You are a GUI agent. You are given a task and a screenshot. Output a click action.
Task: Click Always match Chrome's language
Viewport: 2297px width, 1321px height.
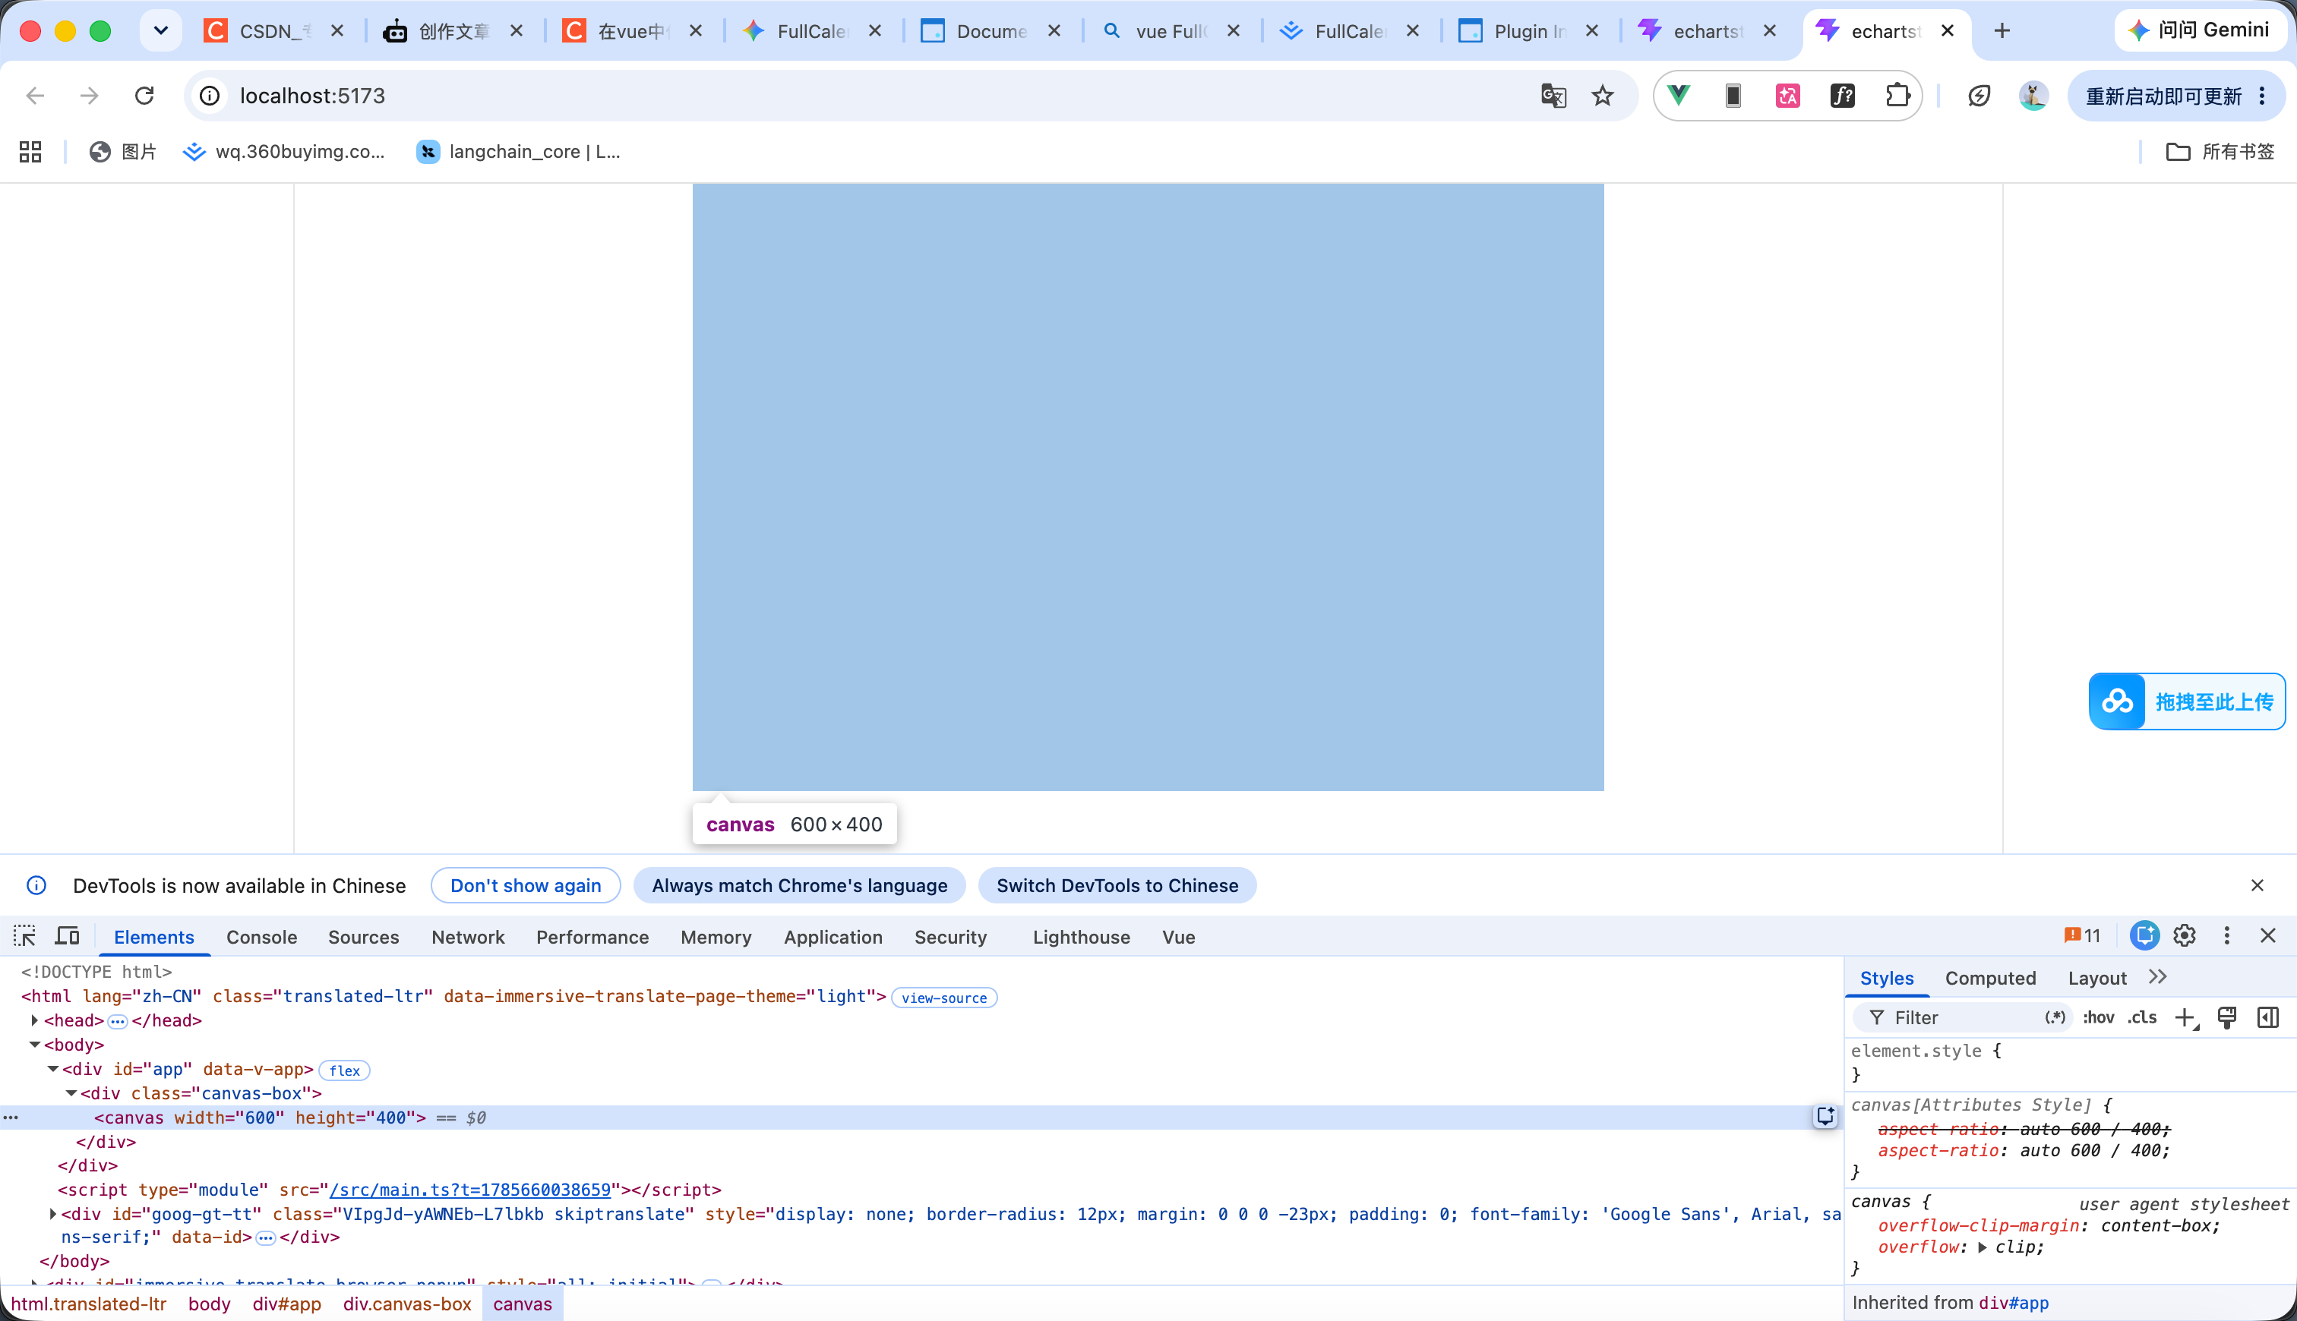[800, 885]
